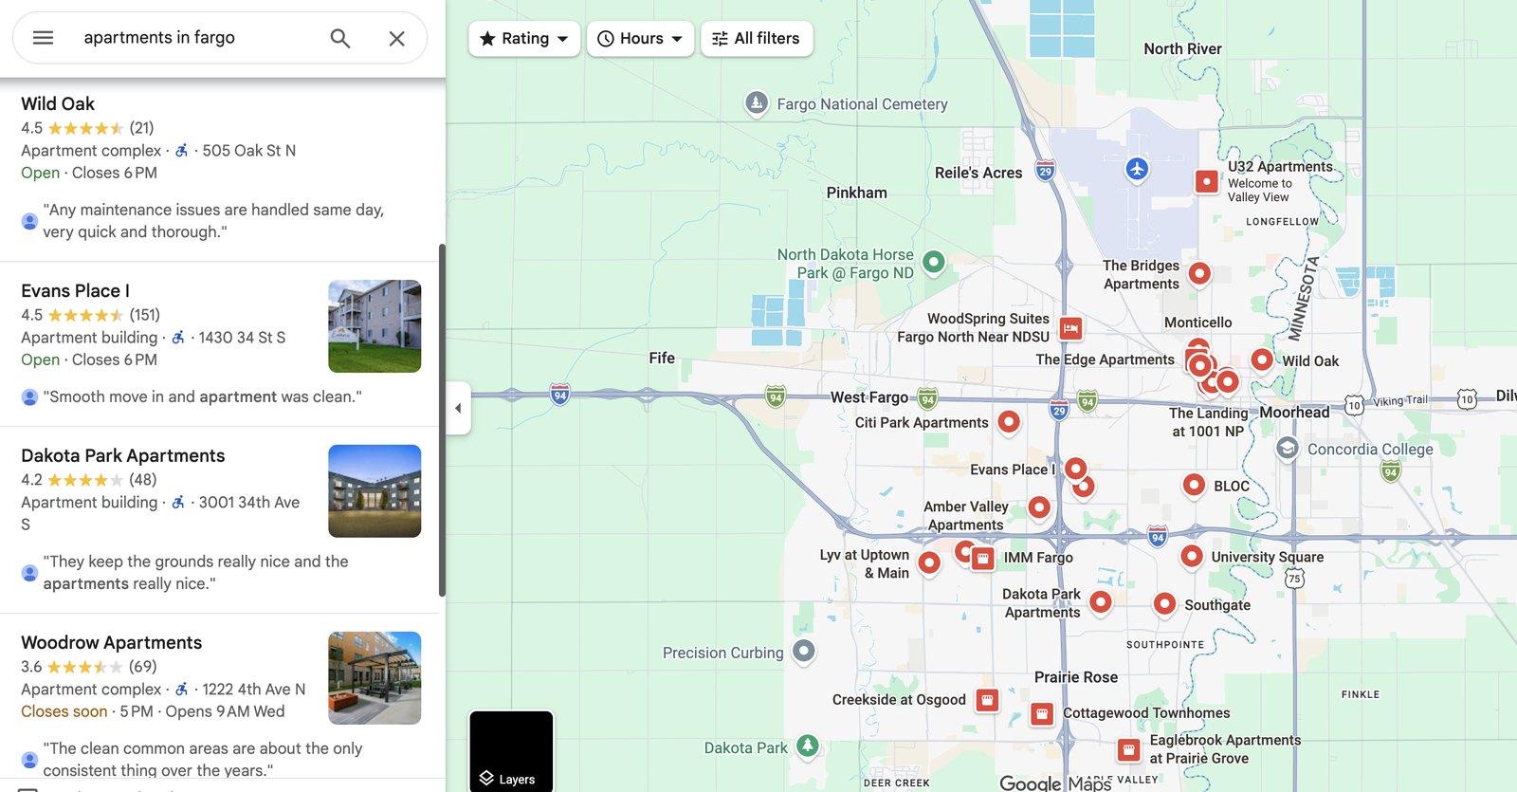
Task: Click the Dakota Park Apartments photo thumbnail
Action: [x=375, y=491]
